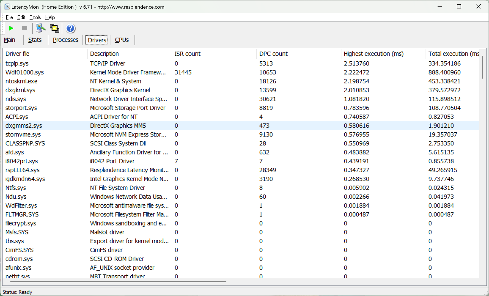Click the horizontal scrollbar at bottom
Image resolution: width=489 pixels, height=296 pixels.
click(118, 282)
